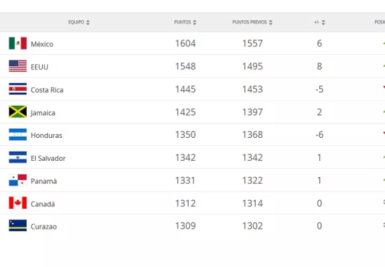Viewport: 385px width, 267px height.
Task: Select Panamá previous points 1322
Action: tap(252, 180)
